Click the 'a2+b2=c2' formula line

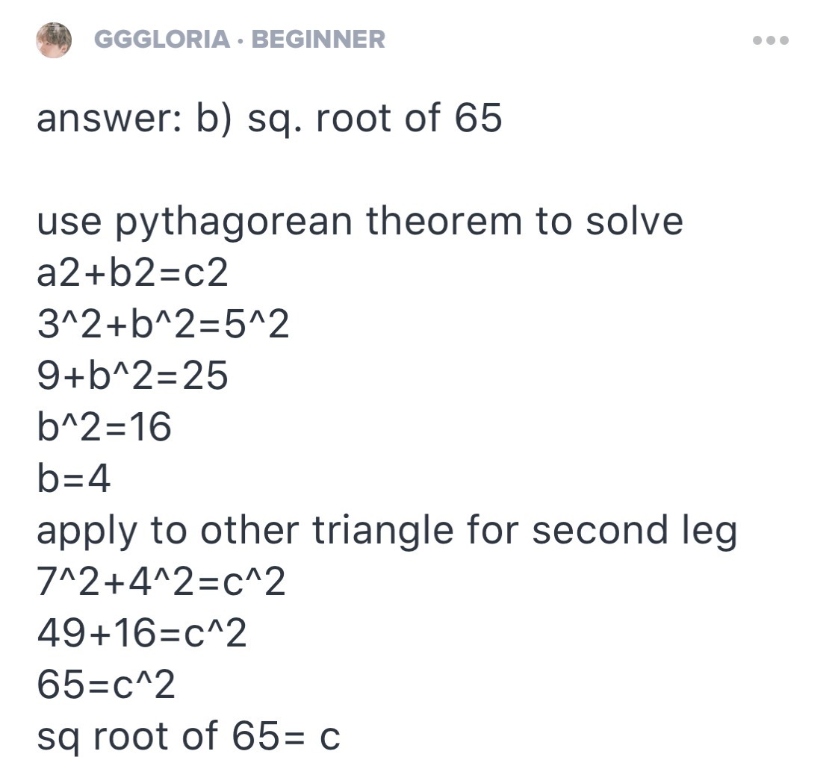(132, 273)
